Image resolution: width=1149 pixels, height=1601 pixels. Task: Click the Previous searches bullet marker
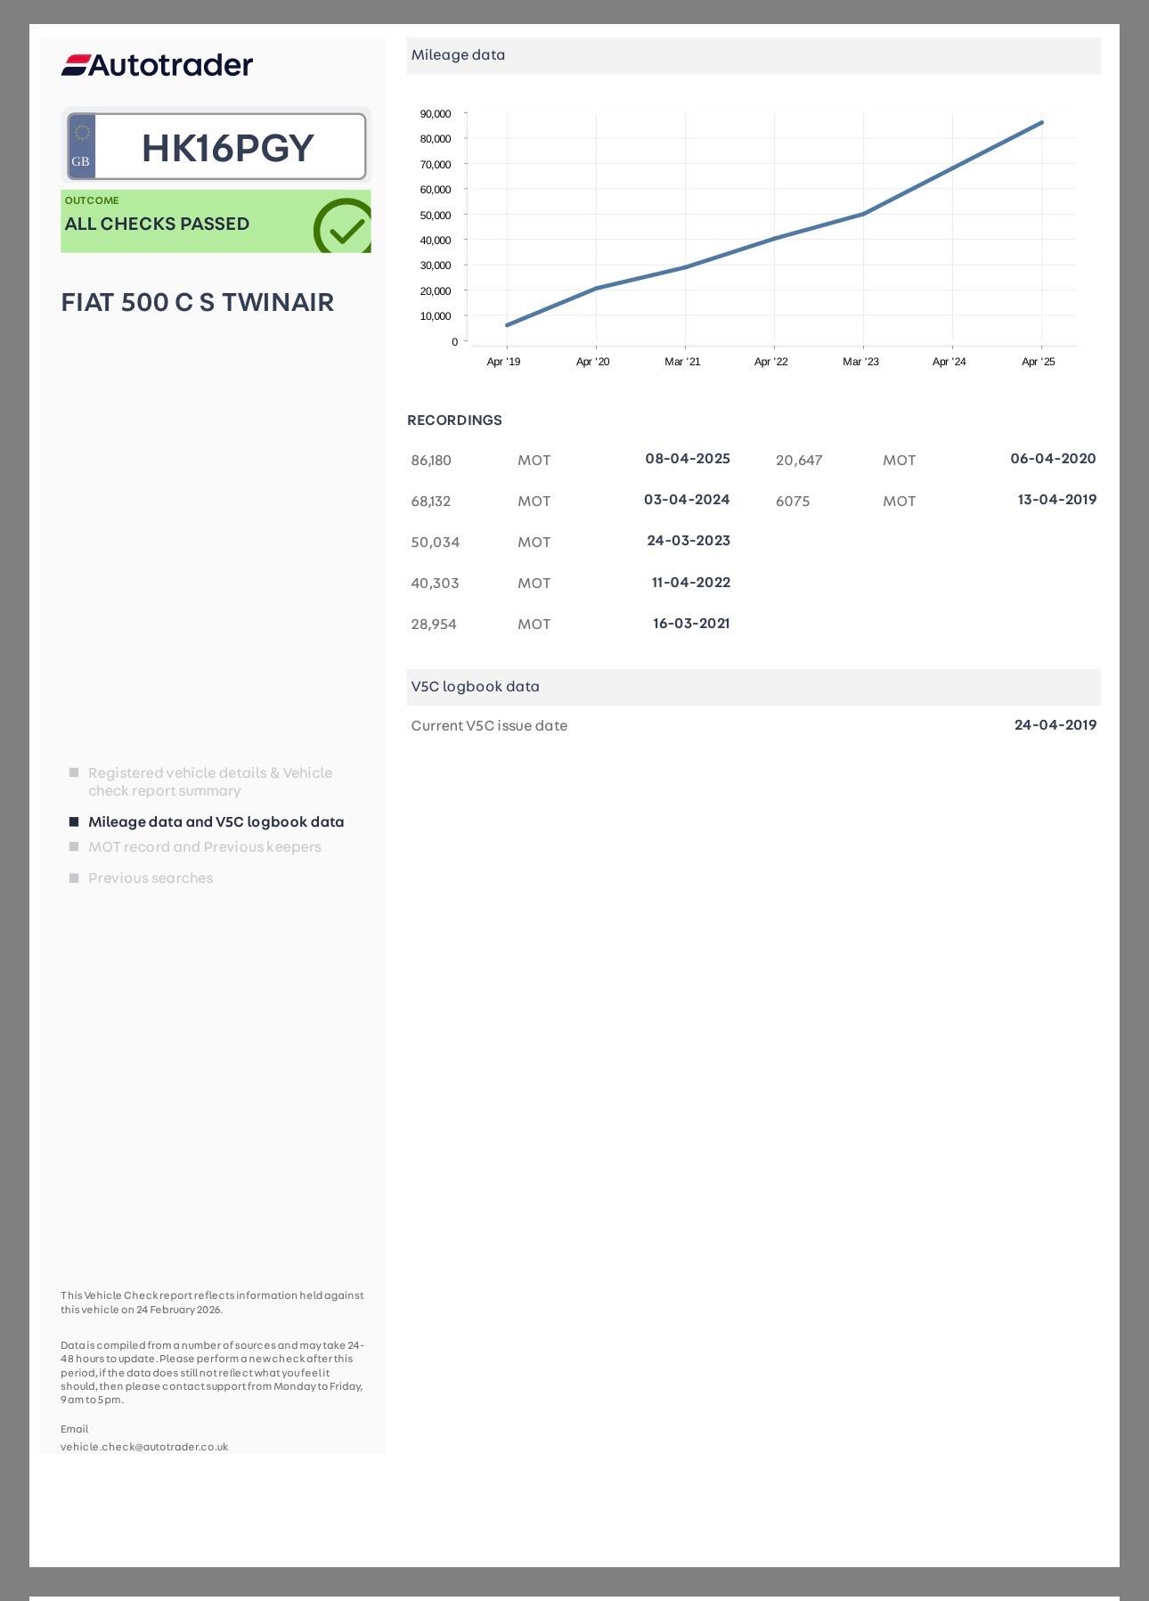click(x=74, y=878)
